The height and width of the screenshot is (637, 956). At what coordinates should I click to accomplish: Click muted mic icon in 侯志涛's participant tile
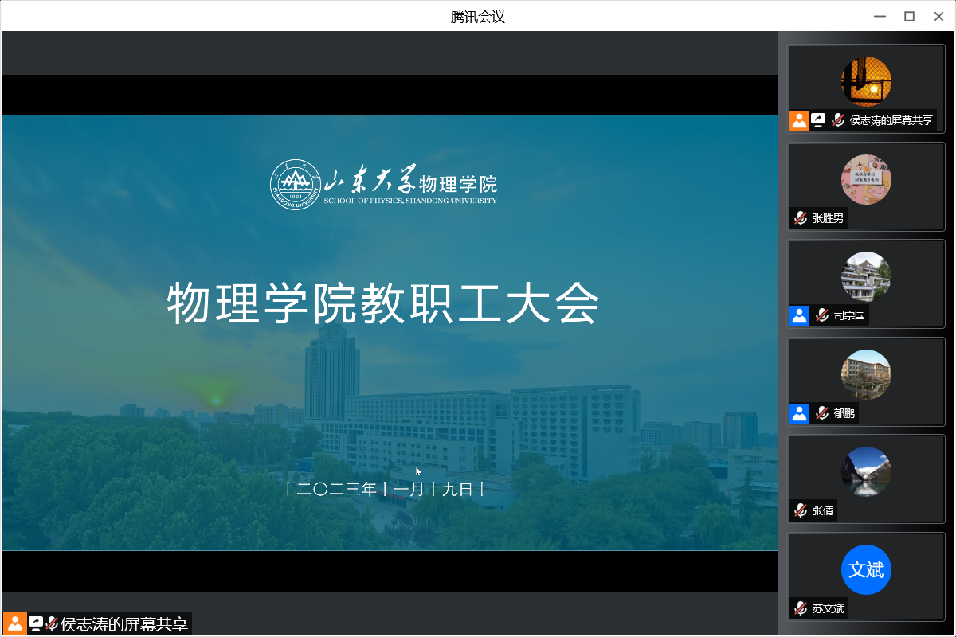point(838,120)
